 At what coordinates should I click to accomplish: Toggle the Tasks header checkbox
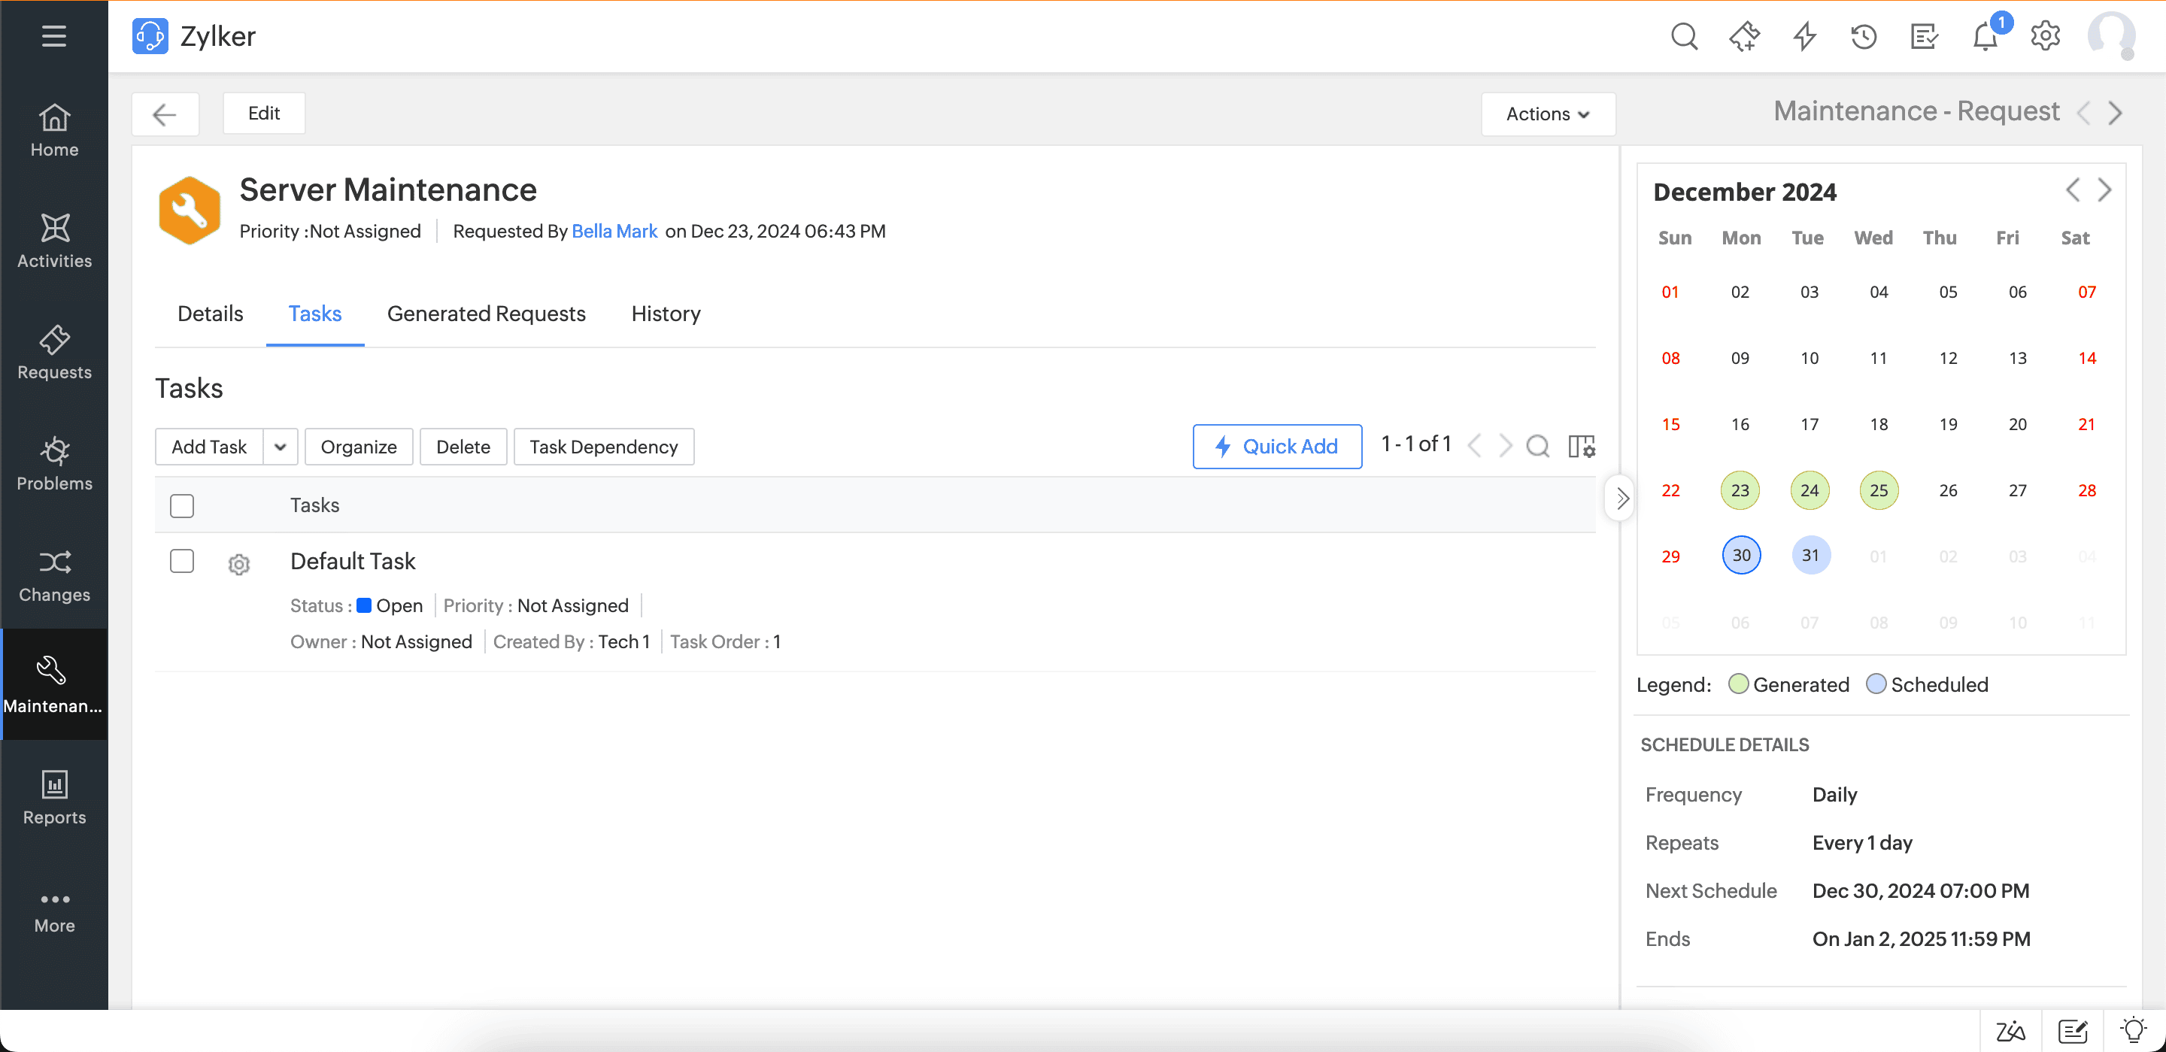181,504
